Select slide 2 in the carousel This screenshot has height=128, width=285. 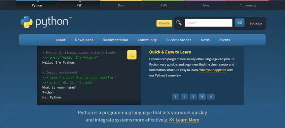pyautogui.click(x=184, y=97)
